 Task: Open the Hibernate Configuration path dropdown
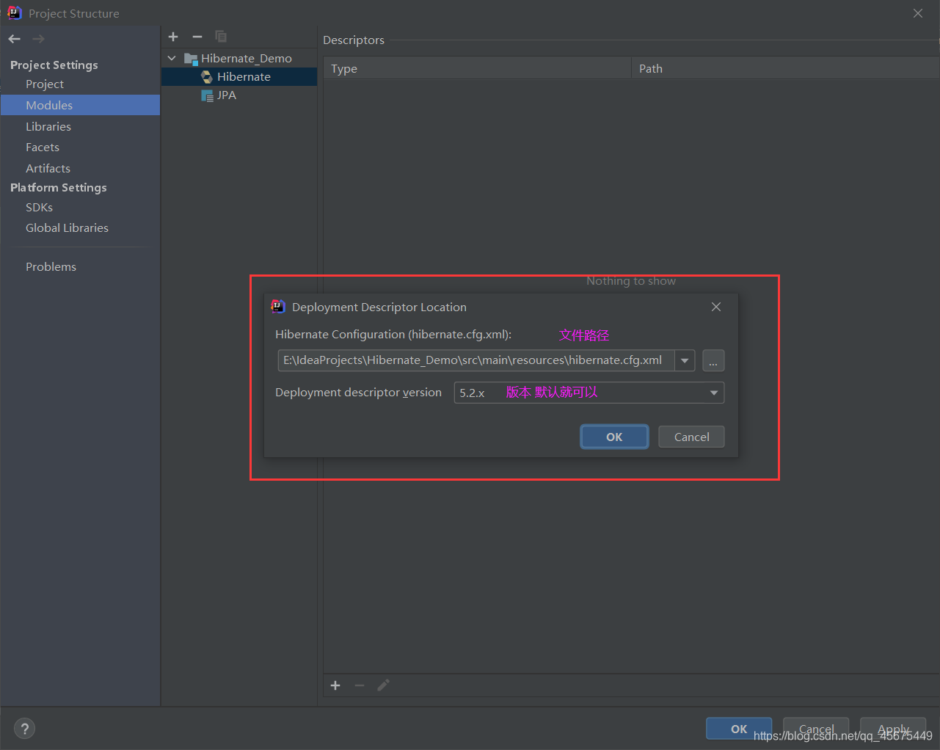coord(684,360)
